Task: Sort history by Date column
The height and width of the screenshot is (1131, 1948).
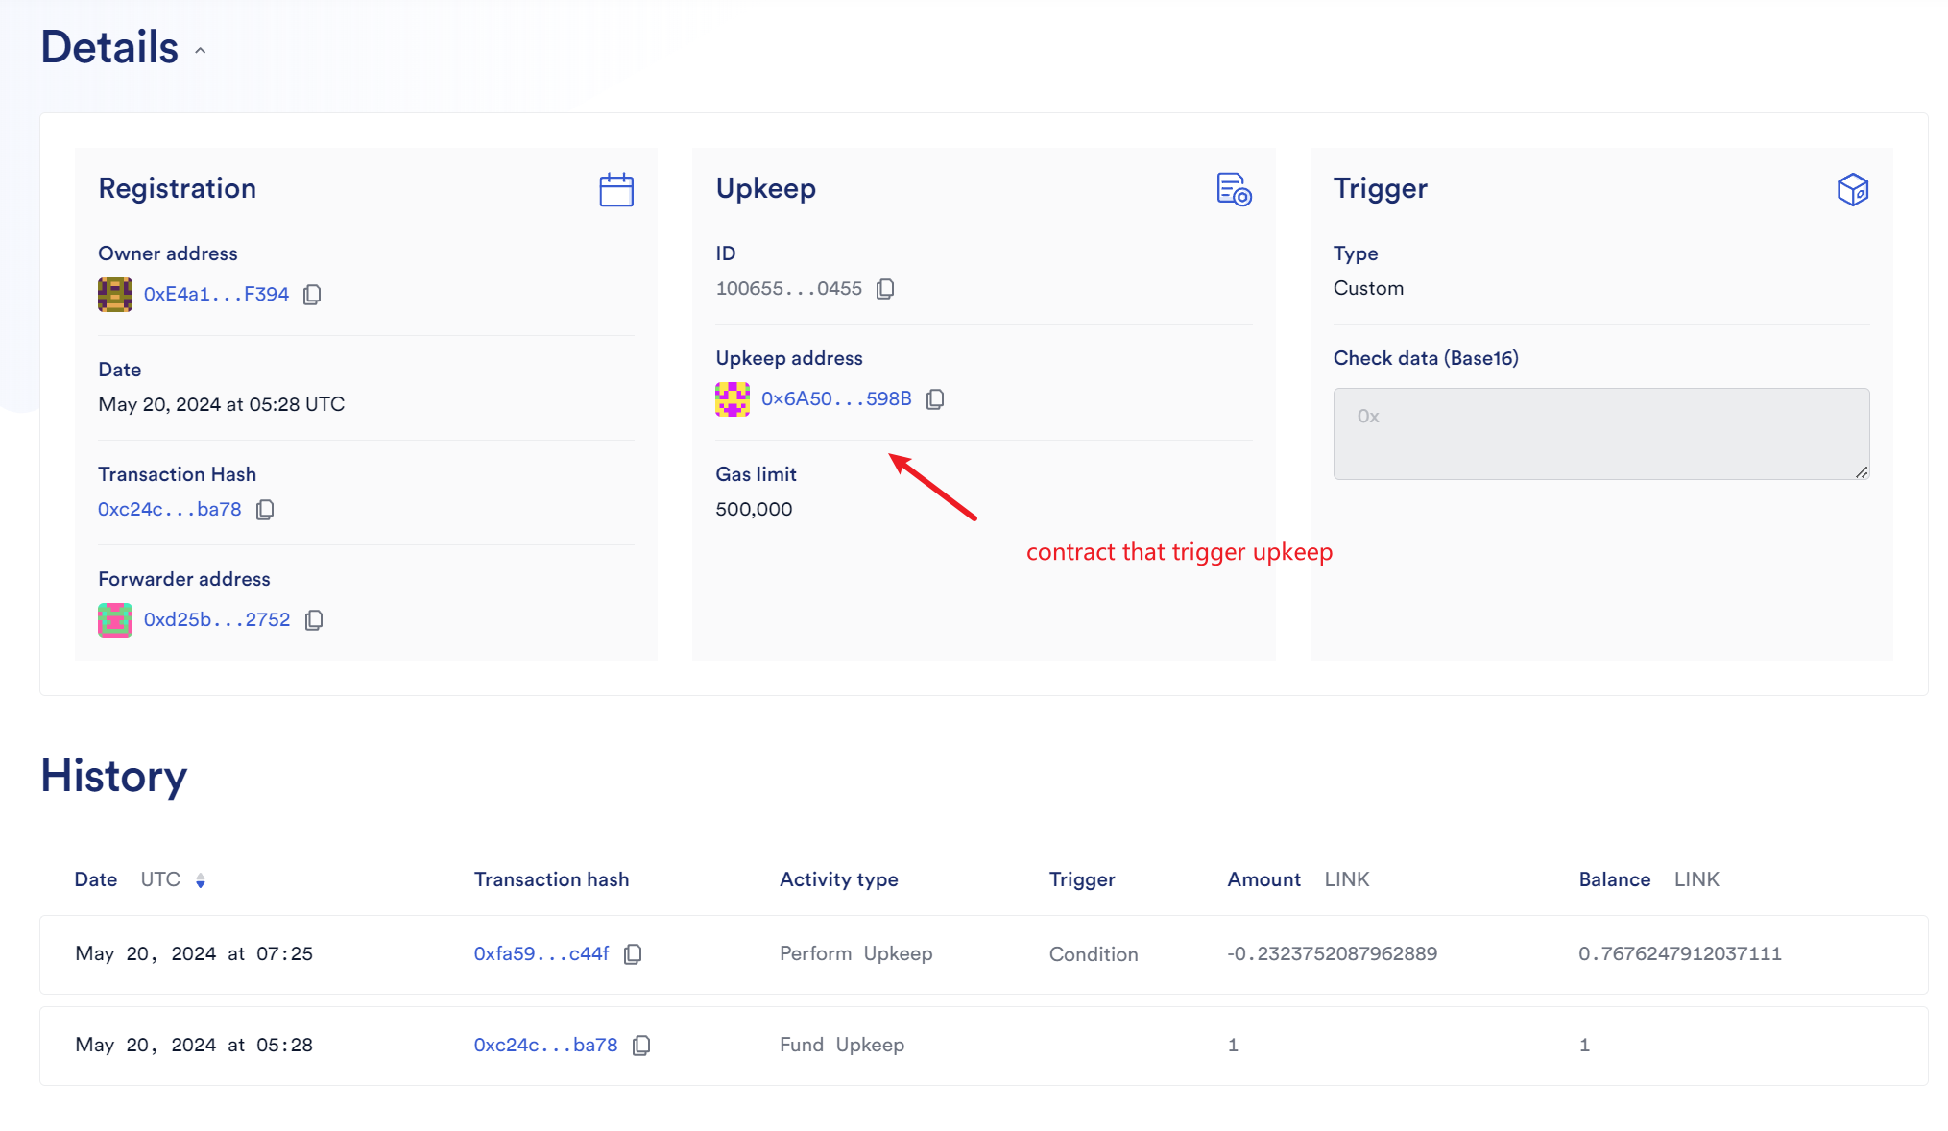Action: pos(200,880)
